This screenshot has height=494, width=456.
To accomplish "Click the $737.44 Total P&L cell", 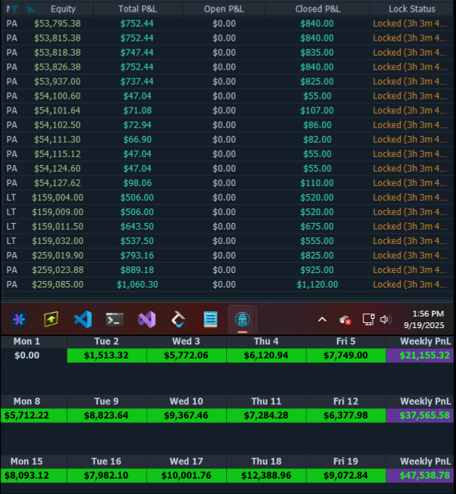I will click(137, 82).
